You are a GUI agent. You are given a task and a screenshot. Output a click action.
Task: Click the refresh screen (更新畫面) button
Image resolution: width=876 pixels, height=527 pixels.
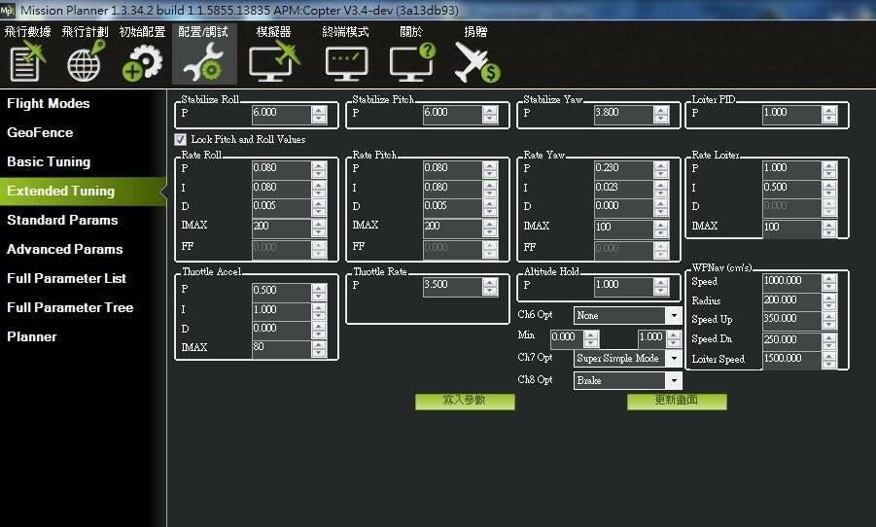(x=677, y=401)
